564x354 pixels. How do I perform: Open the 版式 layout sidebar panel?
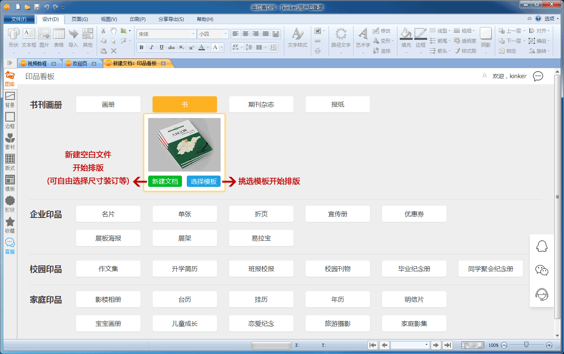tap(10, 162)
